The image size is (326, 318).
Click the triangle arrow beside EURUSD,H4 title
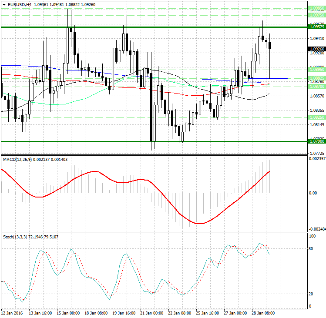pyautogui.click(x=3, y=4)
